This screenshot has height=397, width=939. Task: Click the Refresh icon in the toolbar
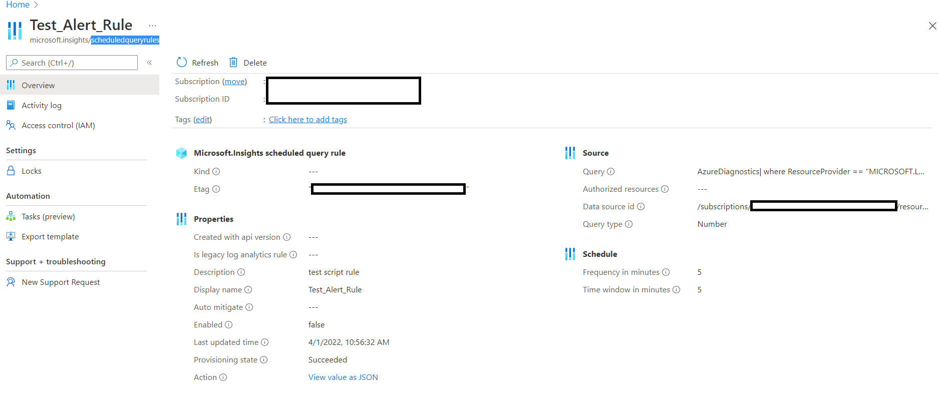tap(182, 62)
